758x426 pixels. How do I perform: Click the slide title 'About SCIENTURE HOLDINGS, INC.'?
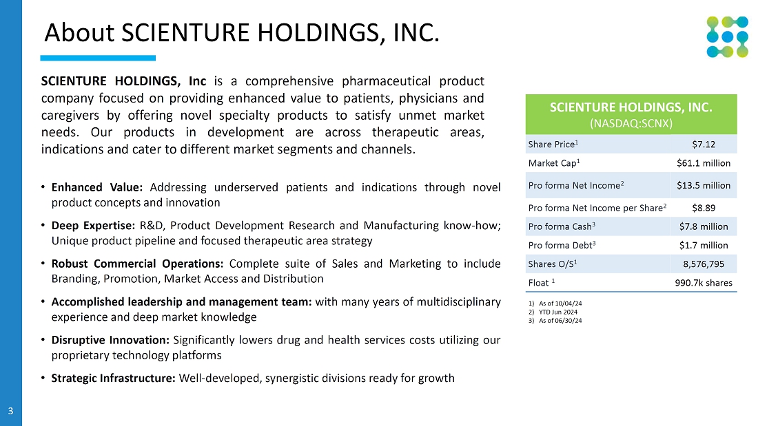[241, 32]
